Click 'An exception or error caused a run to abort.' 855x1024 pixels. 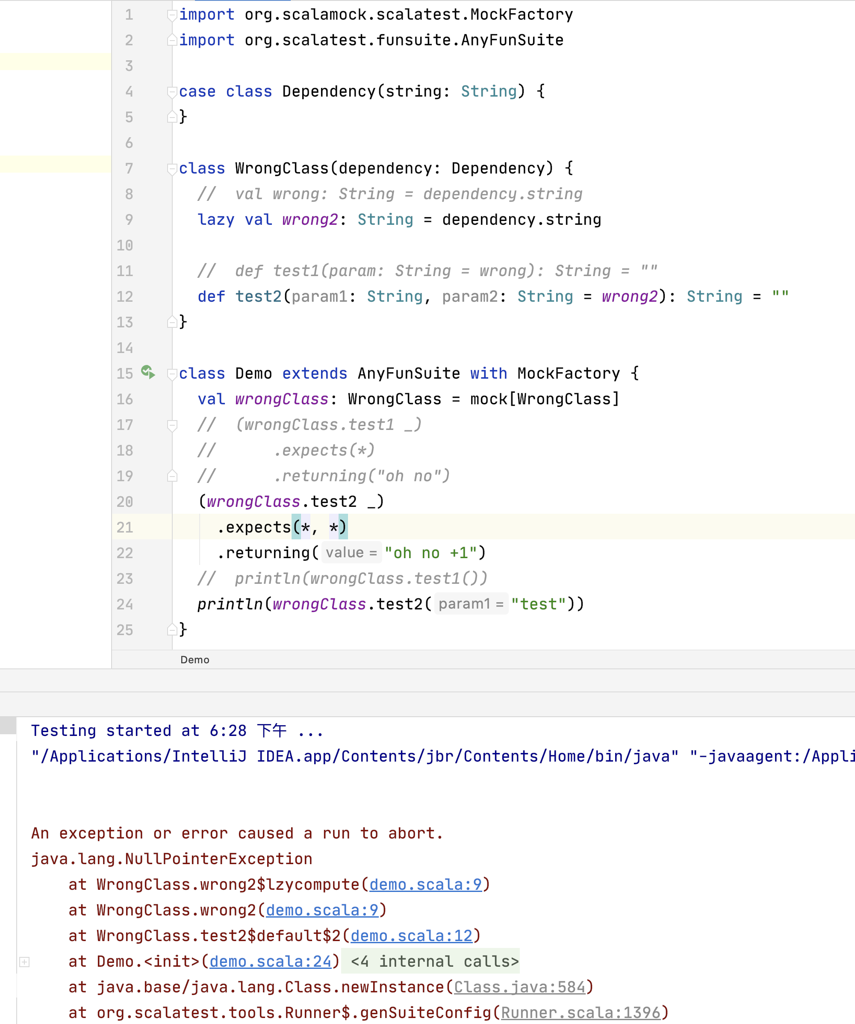click(238, 833)
